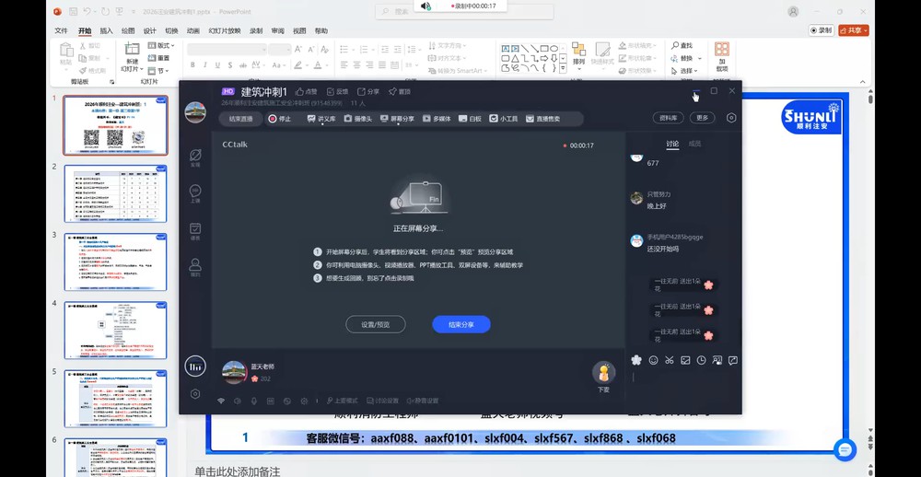Image resolution: width=921 pixels, height=477 pixels.
Task: Click the PowerPoint 共享 share button
Action: (x=854, y=30)
